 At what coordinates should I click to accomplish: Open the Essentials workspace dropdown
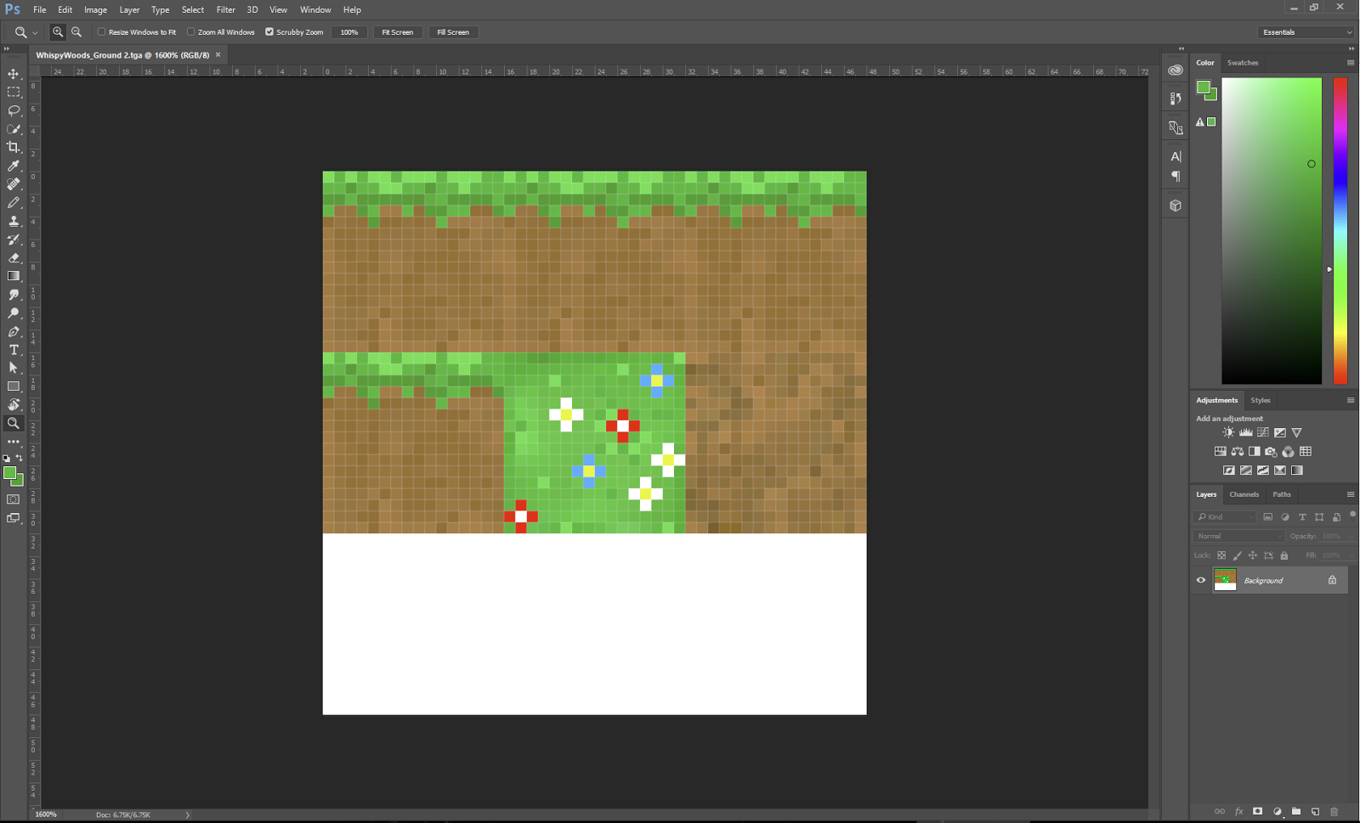coord(1306,31)
